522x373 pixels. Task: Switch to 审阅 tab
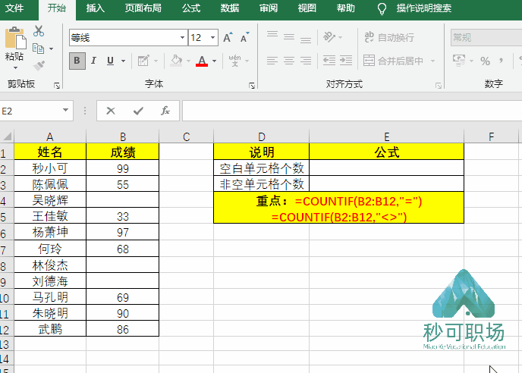coord(269,8)
